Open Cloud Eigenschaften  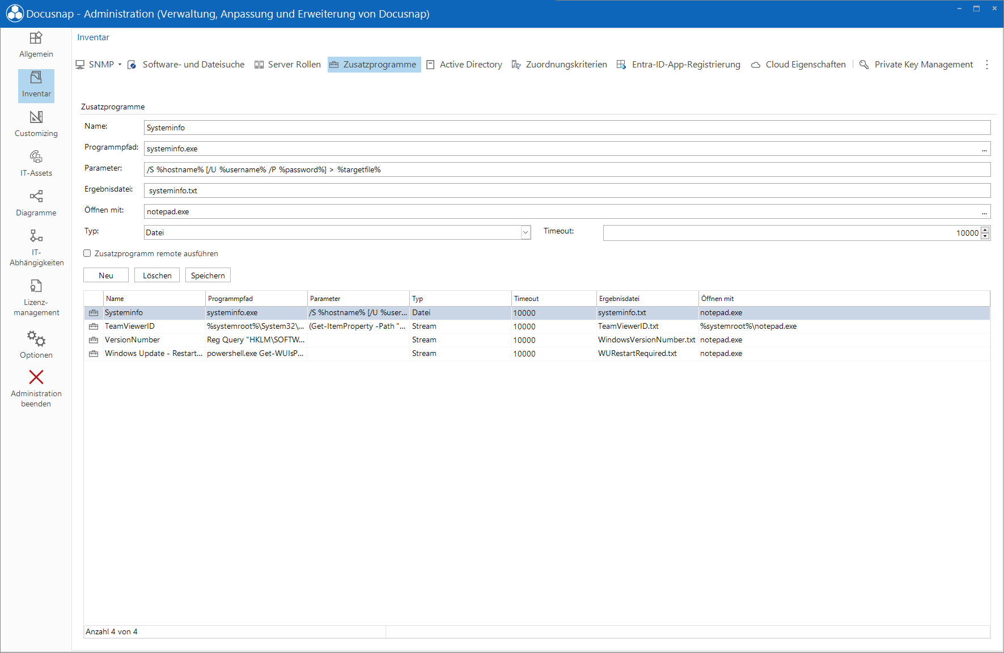pos(798,65)
